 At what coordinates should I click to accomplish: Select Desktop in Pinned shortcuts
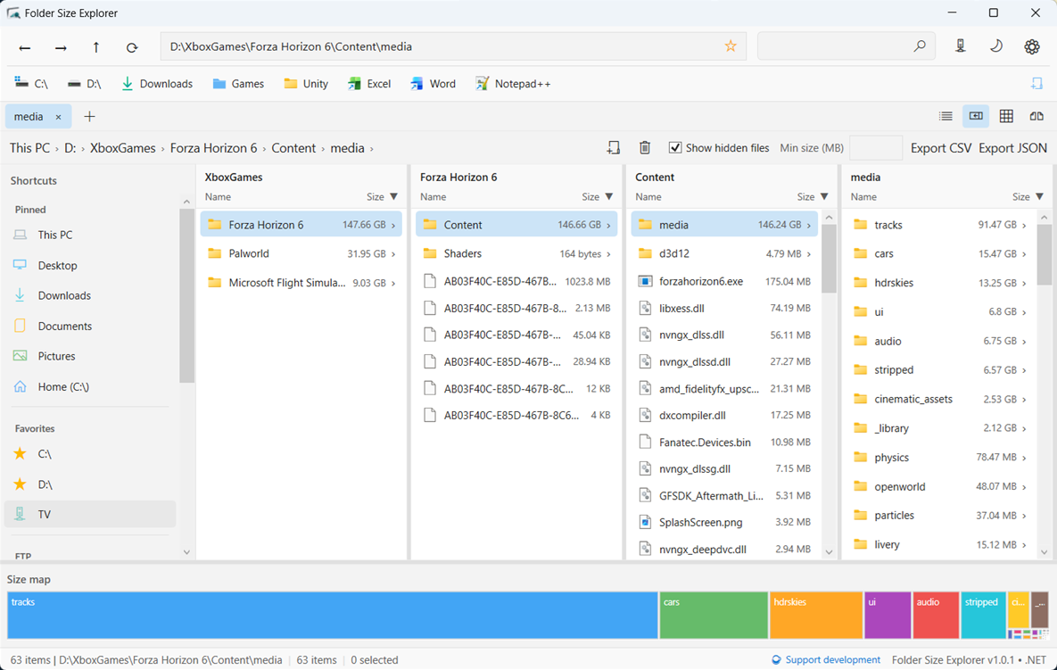90,266
